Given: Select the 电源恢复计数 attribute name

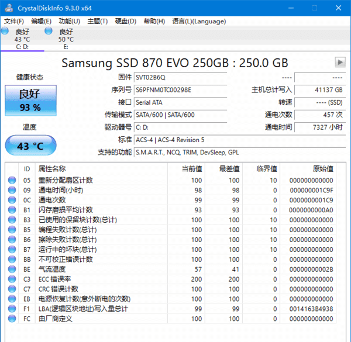Looking at the screenshot, I should 84,299.
